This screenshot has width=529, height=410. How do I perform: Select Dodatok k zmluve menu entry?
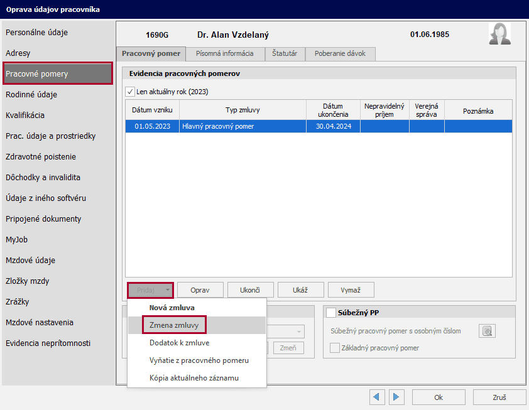[179, 343]
